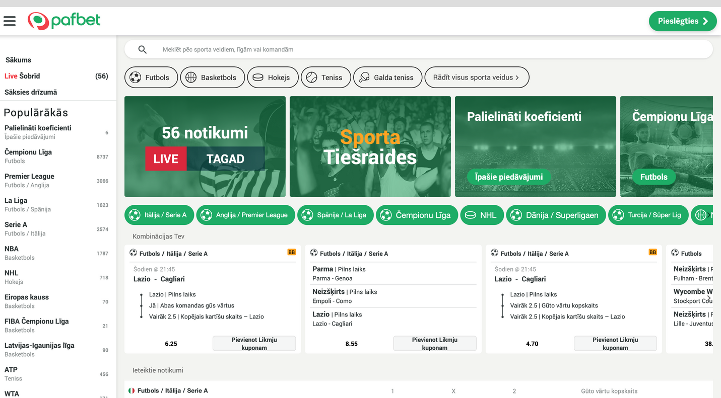721x398 pixels.
Task: Filter by Futbols sport chip
Action: (151, 77)
